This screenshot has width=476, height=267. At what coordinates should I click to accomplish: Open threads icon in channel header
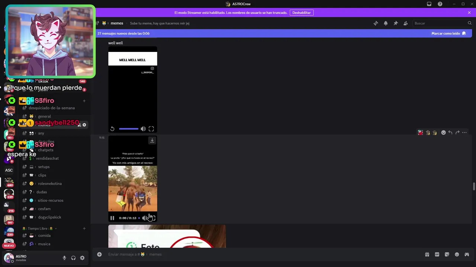pos(376,23)
